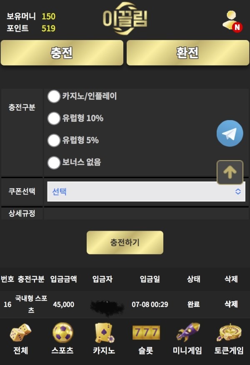The width and height of the screenshot is (250, 365).
Task: Click the 이끌림 site logo
Action: point(125,18)
